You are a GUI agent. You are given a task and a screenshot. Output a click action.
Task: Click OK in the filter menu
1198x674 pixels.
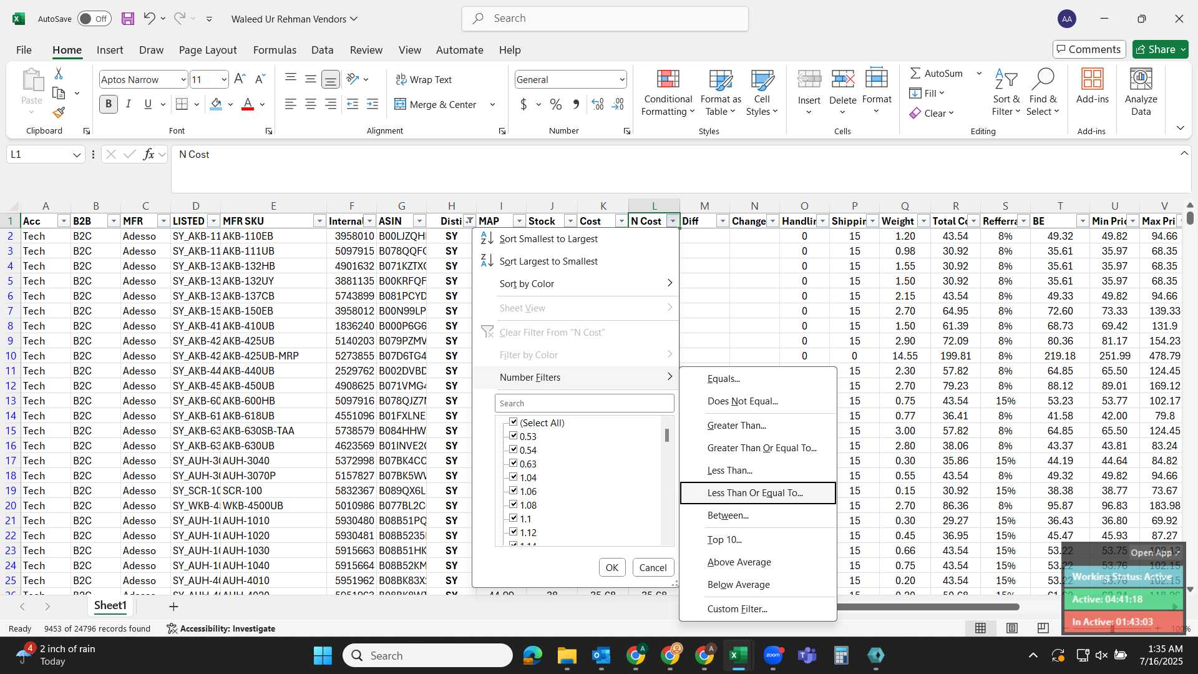[x=611, y=567]
